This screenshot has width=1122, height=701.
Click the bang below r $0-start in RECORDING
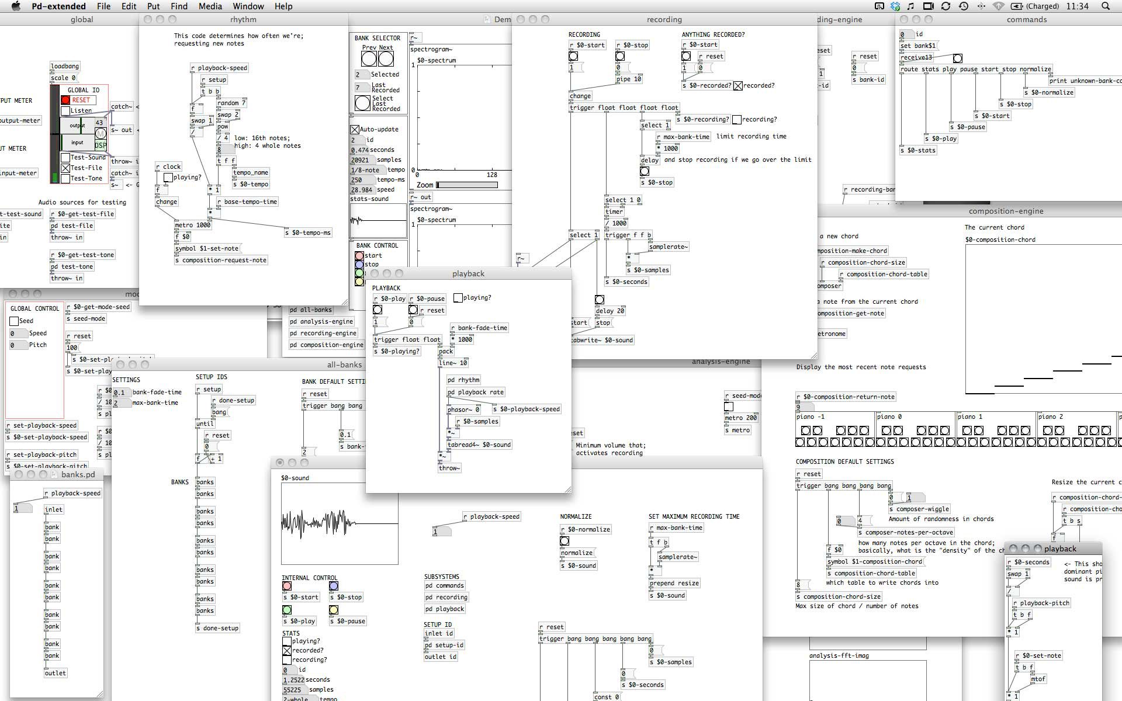(x=573, y=57)
